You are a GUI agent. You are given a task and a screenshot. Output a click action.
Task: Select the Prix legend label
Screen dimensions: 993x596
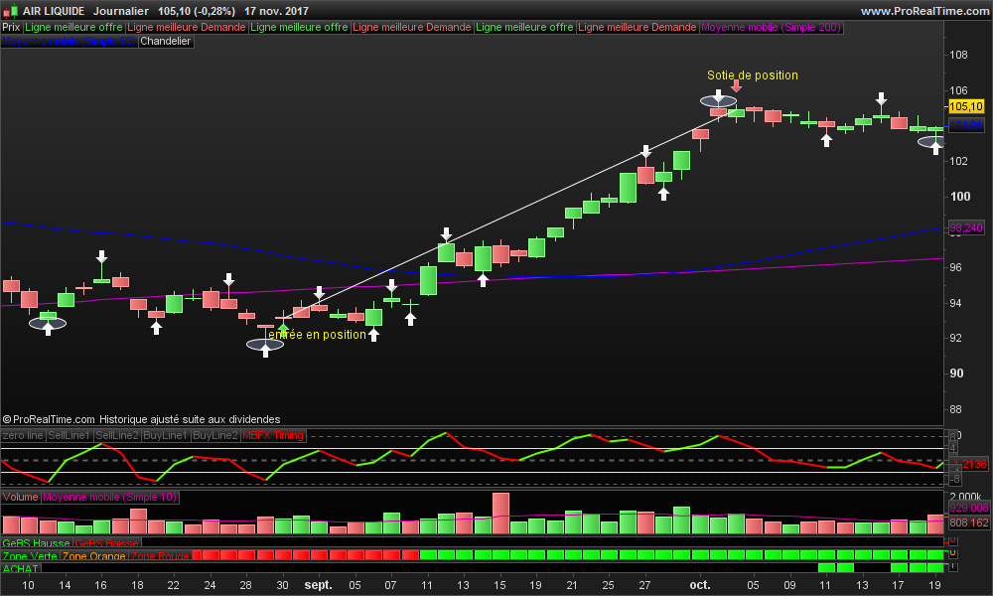coord(11,27)
